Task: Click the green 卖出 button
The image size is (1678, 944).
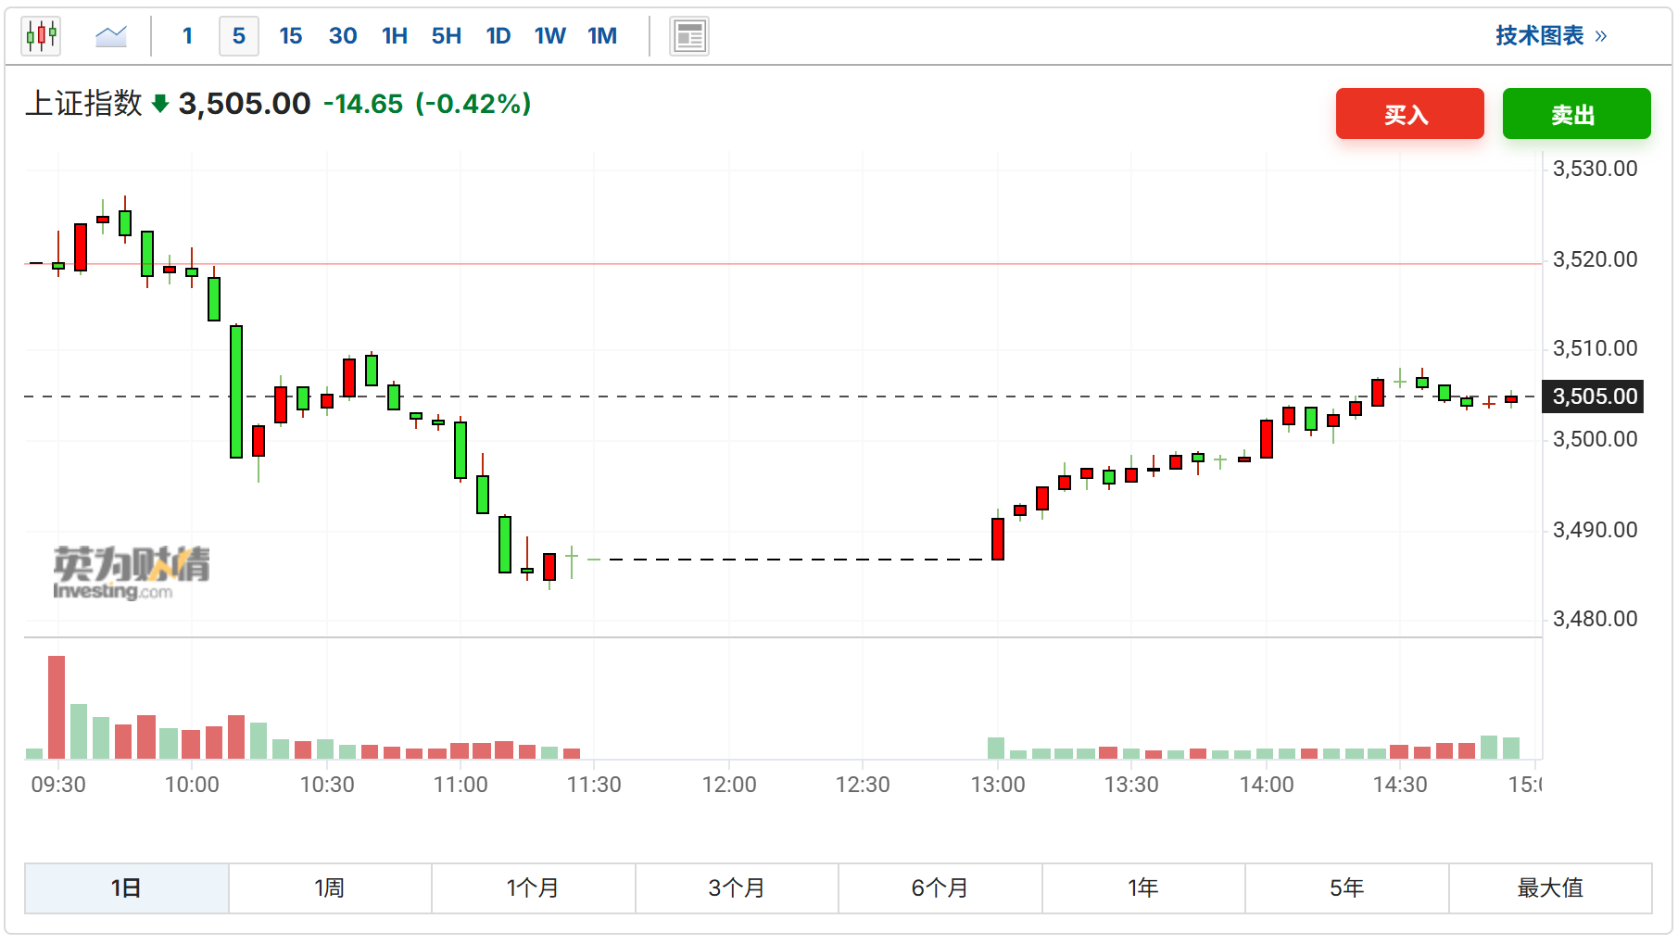Action: pyautogui.click(x=1576, y=114)
